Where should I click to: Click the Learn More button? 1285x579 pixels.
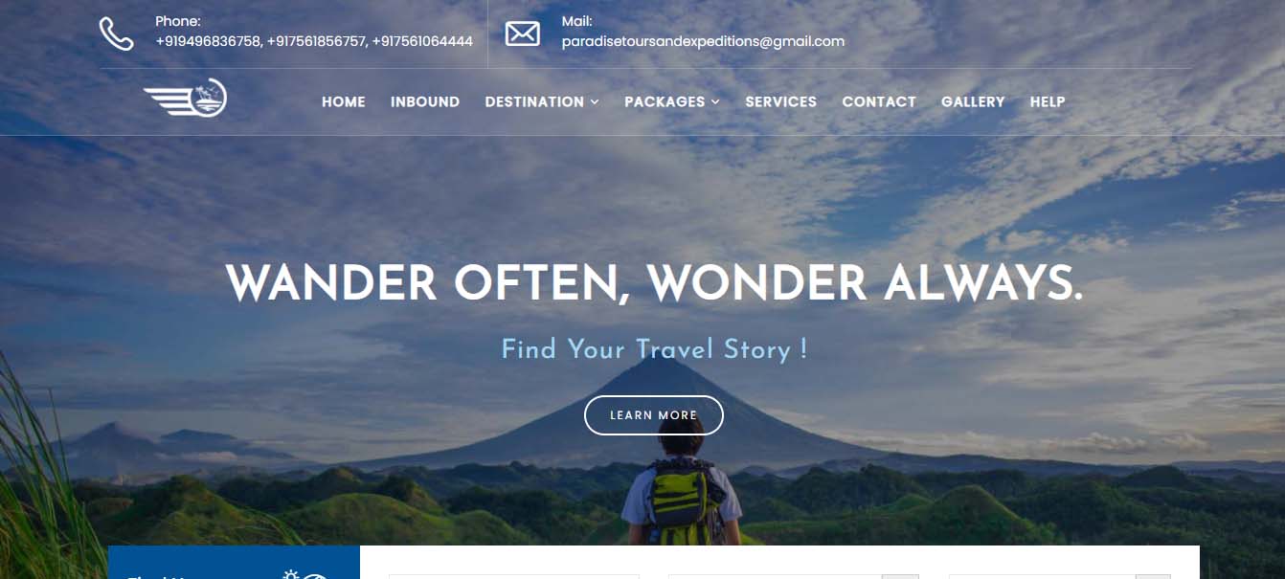tap(654, 415)
